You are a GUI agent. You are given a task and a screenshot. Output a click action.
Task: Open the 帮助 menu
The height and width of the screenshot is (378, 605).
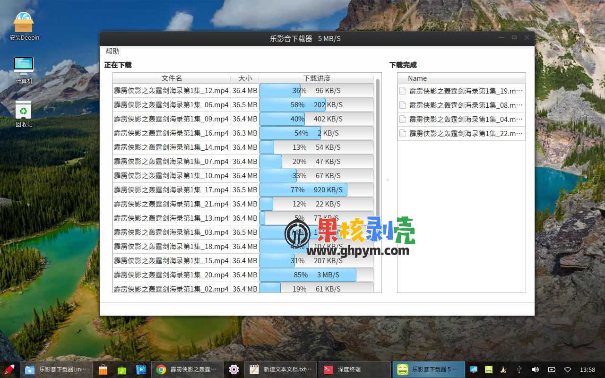(112, 51)
